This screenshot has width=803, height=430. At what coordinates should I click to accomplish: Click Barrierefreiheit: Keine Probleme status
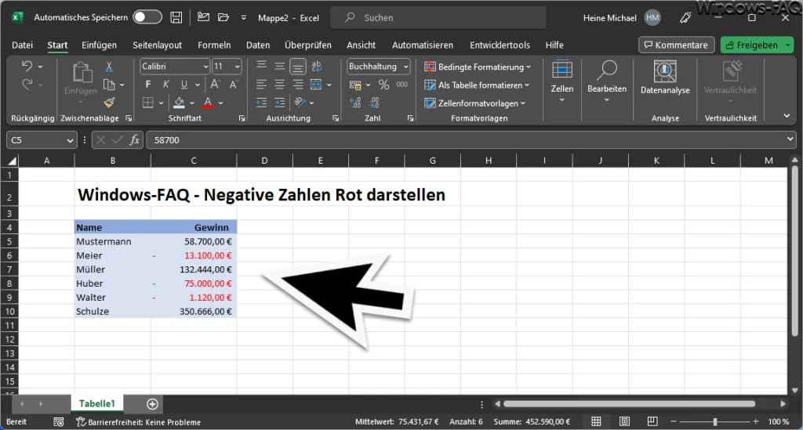(x=138, y=422)
